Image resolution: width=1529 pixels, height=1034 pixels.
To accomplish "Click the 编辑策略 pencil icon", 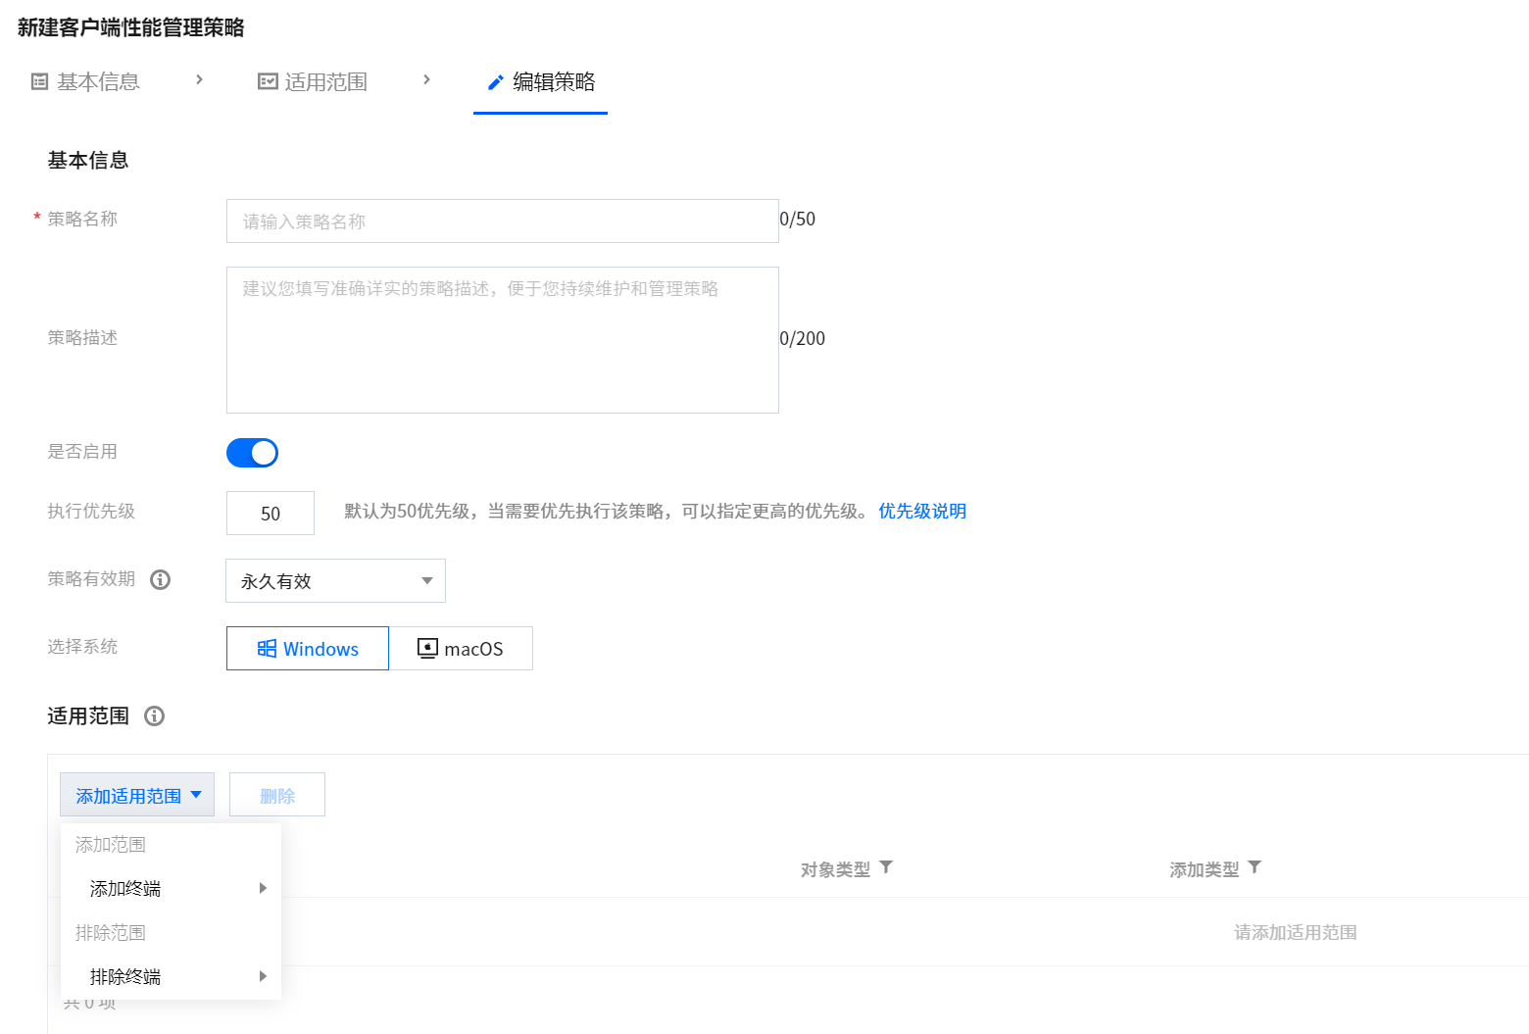I will [496, 82].
